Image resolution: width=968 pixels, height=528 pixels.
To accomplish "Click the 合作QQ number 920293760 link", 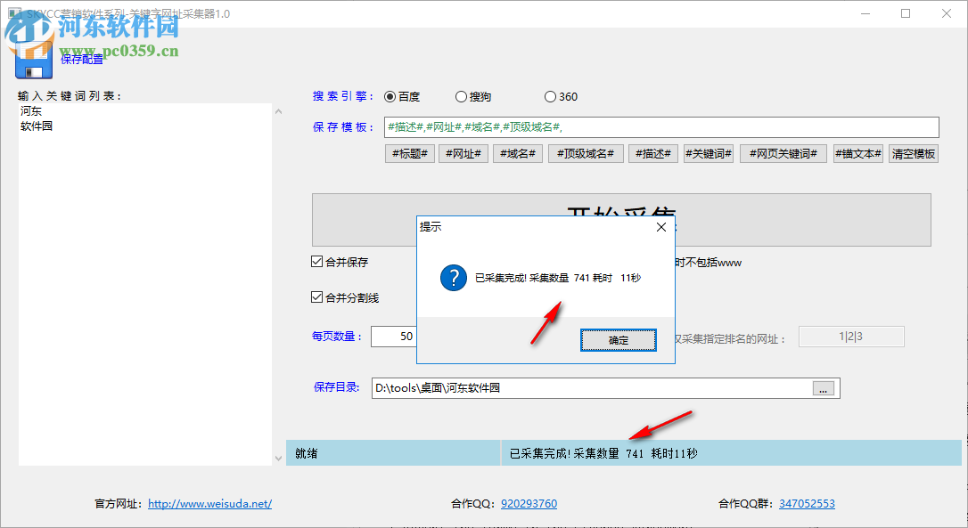I will pos(528,503).
